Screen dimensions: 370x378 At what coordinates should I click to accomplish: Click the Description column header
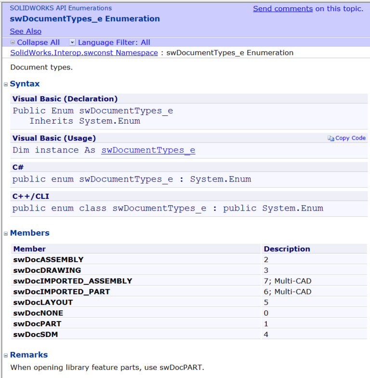(314, 249)
